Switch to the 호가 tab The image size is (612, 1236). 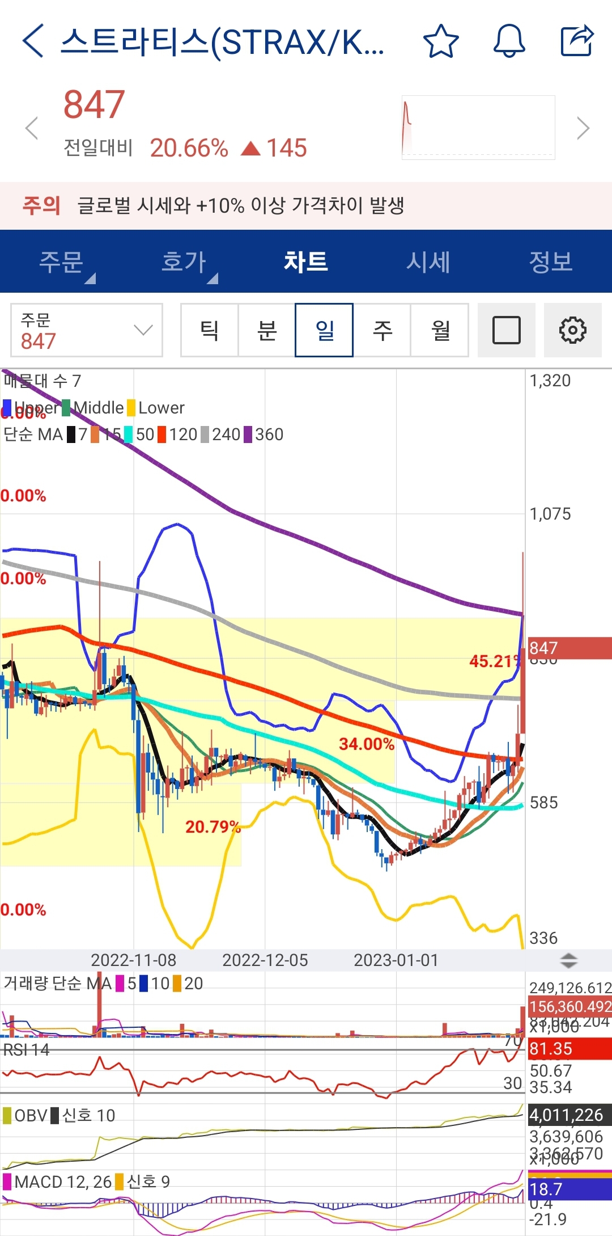coord(184,261)
